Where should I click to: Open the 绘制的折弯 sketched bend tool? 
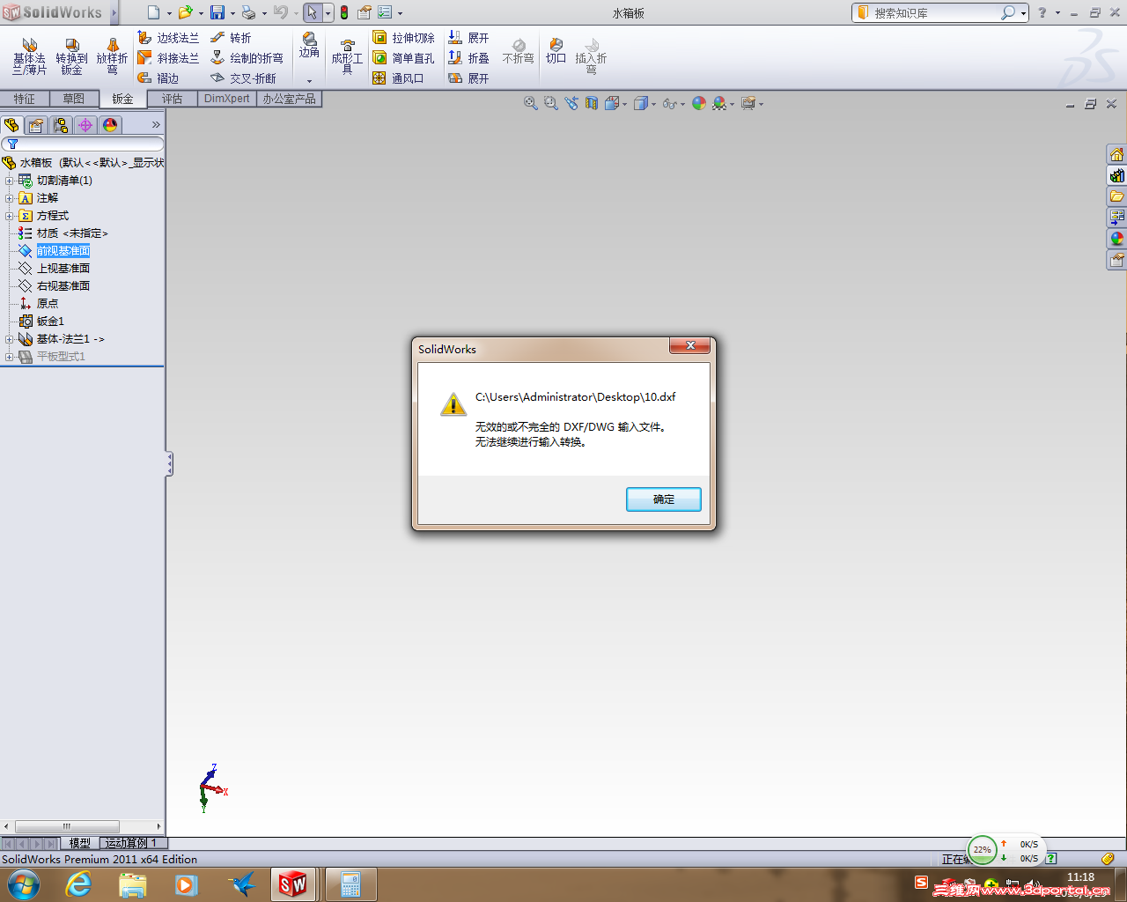click(247, 58)
